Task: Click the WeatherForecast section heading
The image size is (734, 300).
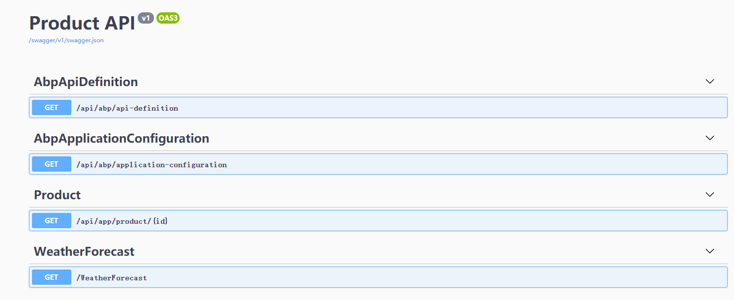Action: (84, 251)
